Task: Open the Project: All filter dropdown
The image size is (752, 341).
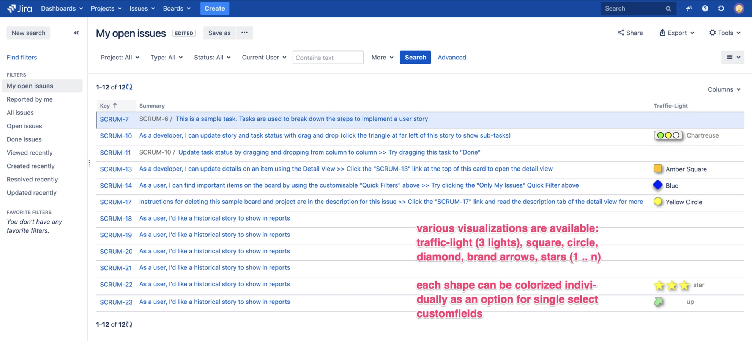Action: pyautogui.click(x=120, y=57)
